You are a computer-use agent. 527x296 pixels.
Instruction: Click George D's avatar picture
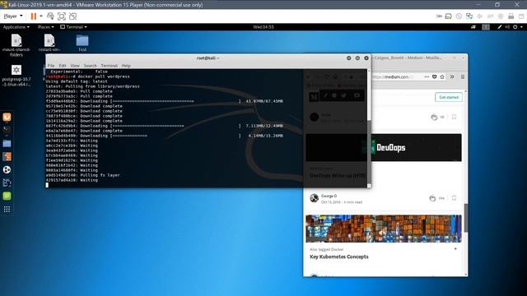(x=315, y=198)
